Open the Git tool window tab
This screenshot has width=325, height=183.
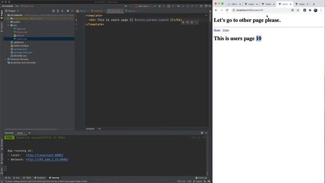coord(8,178)
